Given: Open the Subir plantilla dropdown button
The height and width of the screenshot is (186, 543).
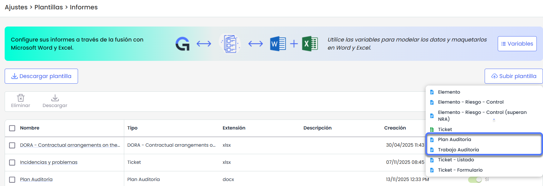Looking at the screenshot, I should pos(514,76).
